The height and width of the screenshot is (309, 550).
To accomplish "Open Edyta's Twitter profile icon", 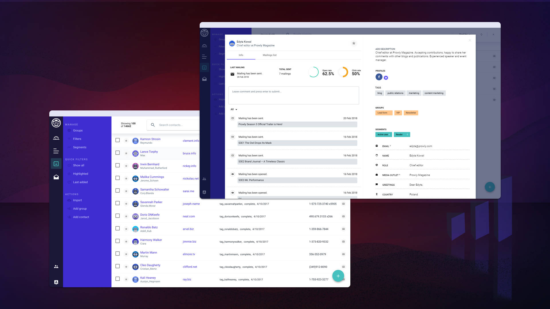I will (386, 77).
